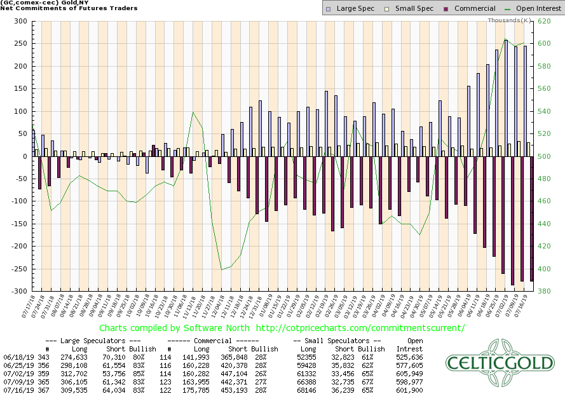Click the 'Thousands(K)' axis unit label
Viewport: 565px width, 394px height.
tap(510, 20)
